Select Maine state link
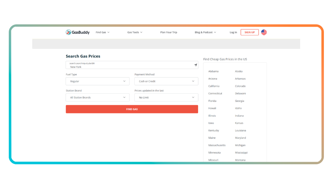 [x=212, y=138]
